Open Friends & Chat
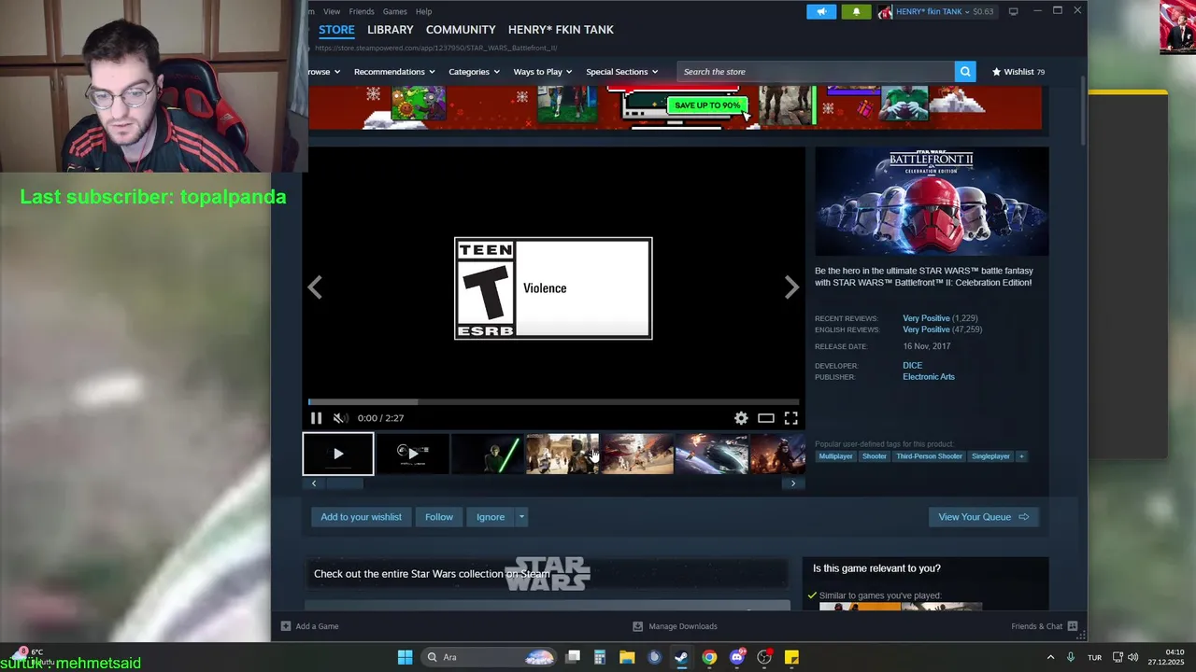Screen dimensions: 1196x672 click(x=1045, y=626)
